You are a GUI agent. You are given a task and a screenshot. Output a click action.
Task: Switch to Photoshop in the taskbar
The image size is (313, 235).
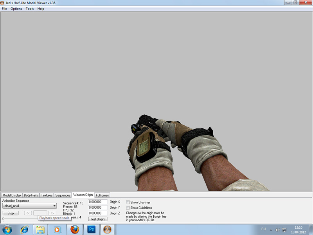pyautogui.click(x=92, y=229)
